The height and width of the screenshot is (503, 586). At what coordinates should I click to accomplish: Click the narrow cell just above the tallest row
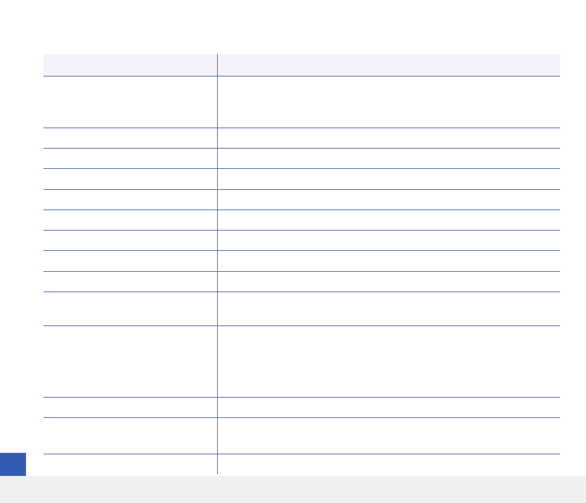pyautogui.click(x=130, y=309)
